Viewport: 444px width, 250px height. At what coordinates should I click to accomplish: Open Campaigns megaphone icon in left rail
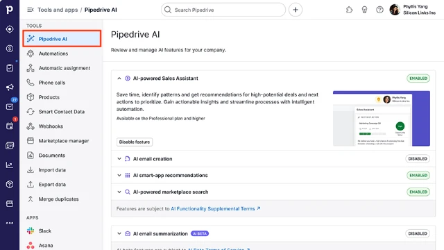tap(10, 87)
